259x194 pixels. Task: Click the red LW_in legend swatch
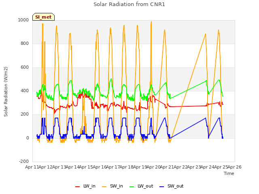pos(77,187)
